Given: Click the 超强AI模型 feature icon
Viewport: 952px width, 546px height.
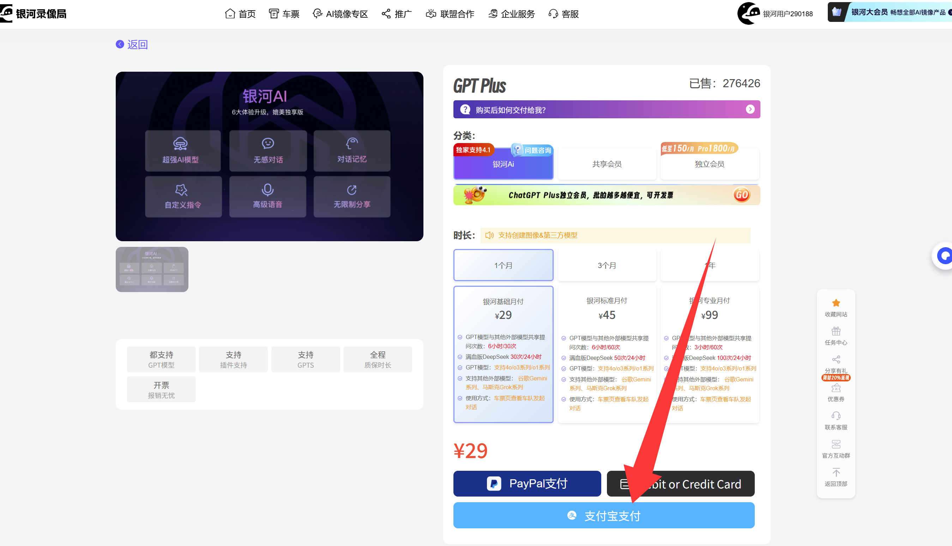Looking at the screenshot, I should pyautogui.click(x=180, y=143).
